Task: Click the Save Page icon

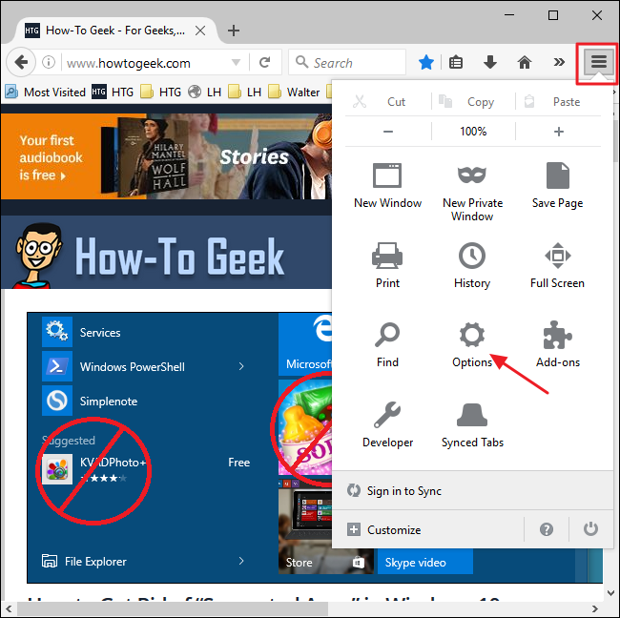Action: tap(558, 175)
